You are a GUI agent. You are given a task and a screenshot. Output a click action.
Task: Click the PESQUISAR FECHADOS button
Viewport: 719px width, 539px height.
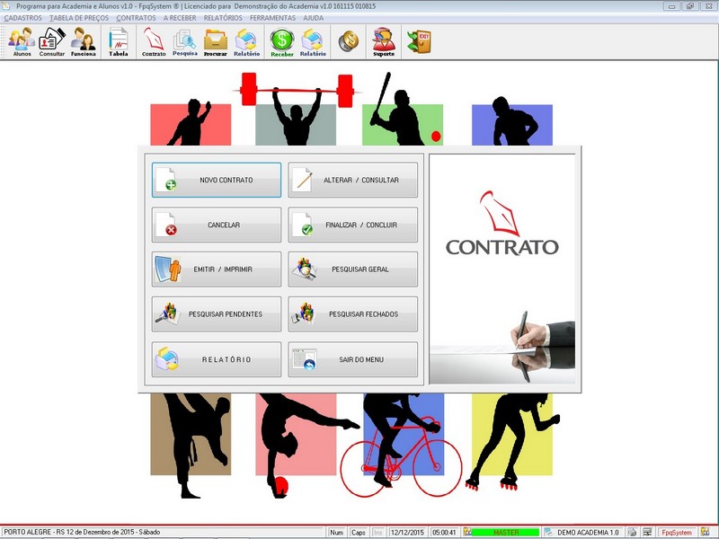tap(352, 314)
